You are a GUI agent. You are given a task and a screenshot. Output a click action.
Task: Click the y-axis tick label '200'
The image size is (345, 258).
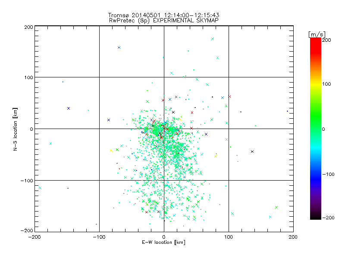click(x=28, y=27)
